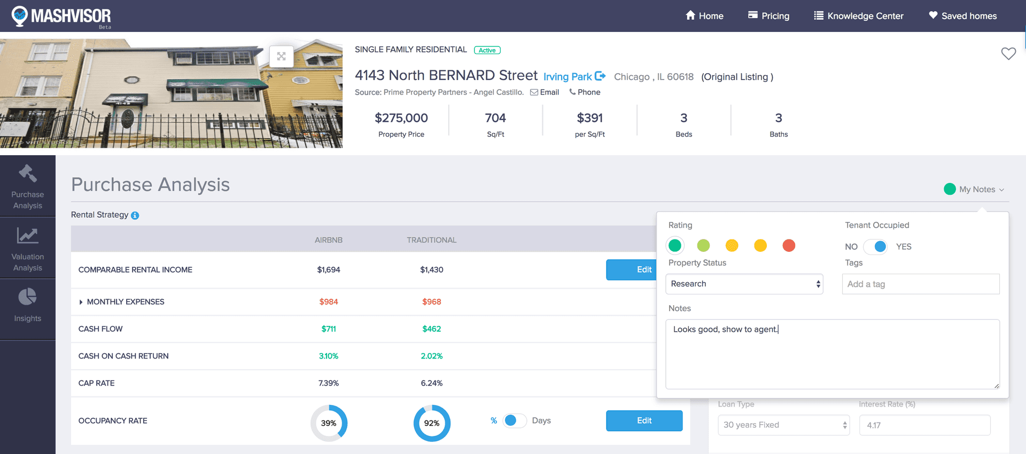This screenshot has height=454, width=1026.
Task: Expand the Monthly Expenses row
Action: (x=81, y=302)
